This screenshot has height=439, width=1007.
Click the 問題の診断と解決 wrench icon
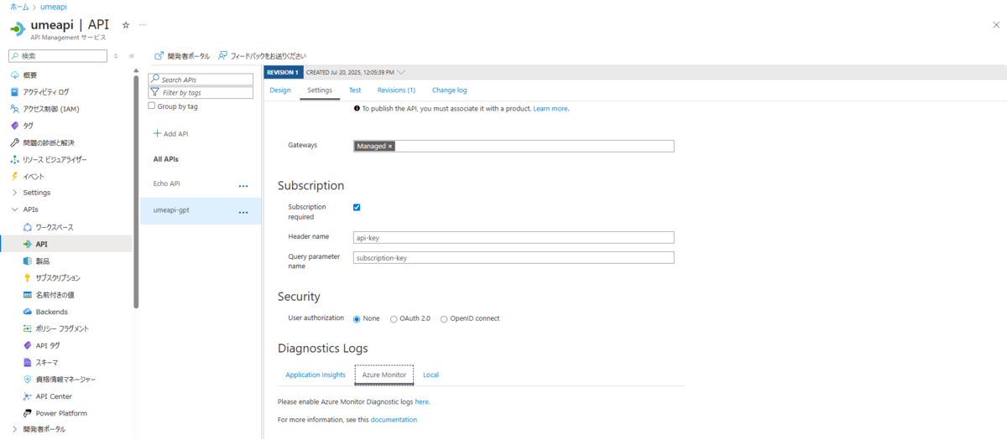point(14,142)
